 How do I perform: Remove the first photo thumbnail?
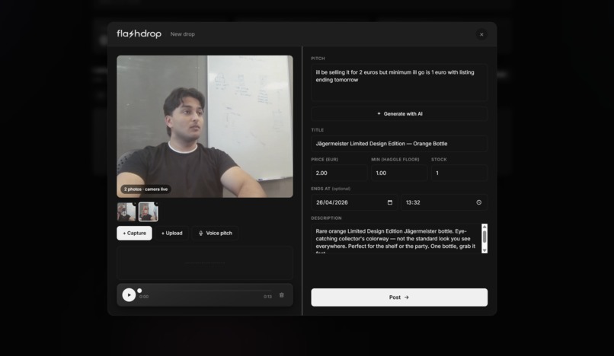coord(134,203)
